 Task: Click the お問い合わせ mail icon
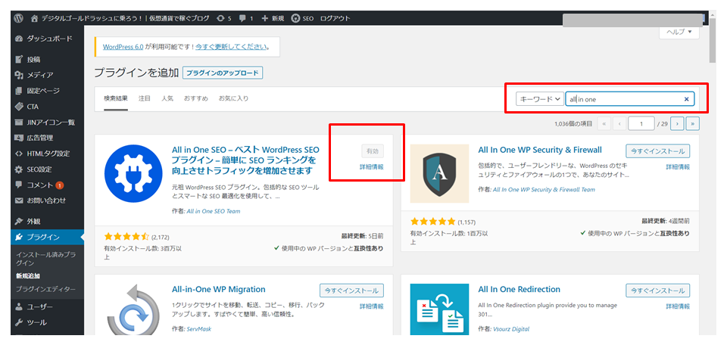[x=18, y=201]
